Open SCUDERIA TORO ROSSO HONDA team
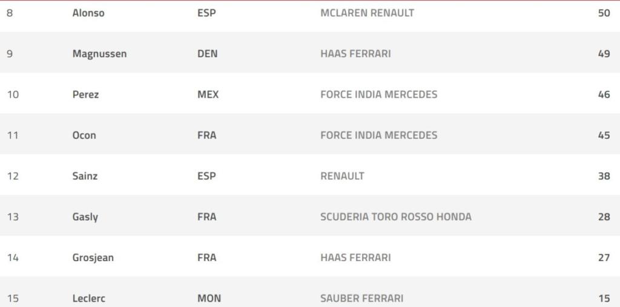The image size is (620, 307). 396,217
